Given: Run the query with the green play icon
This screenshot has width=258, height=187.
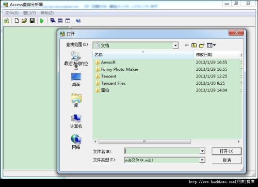Looking at the screenshot, I should 42,21.
